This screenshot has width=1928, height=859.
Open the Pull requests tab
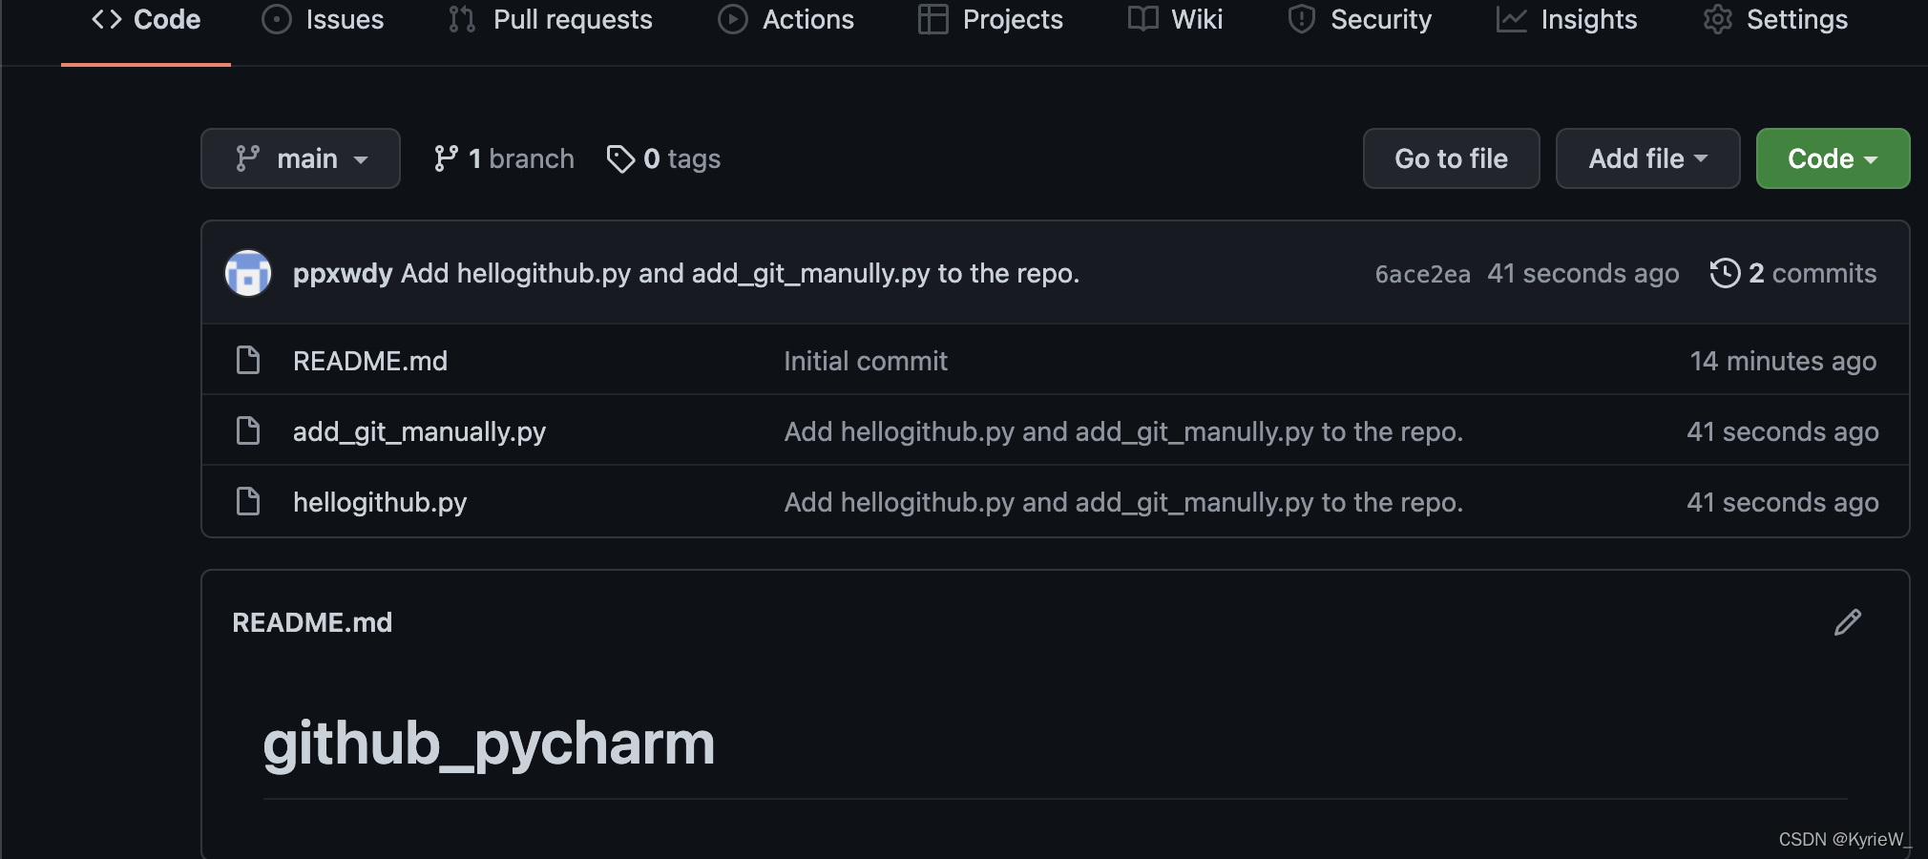[x=551, y=20]
